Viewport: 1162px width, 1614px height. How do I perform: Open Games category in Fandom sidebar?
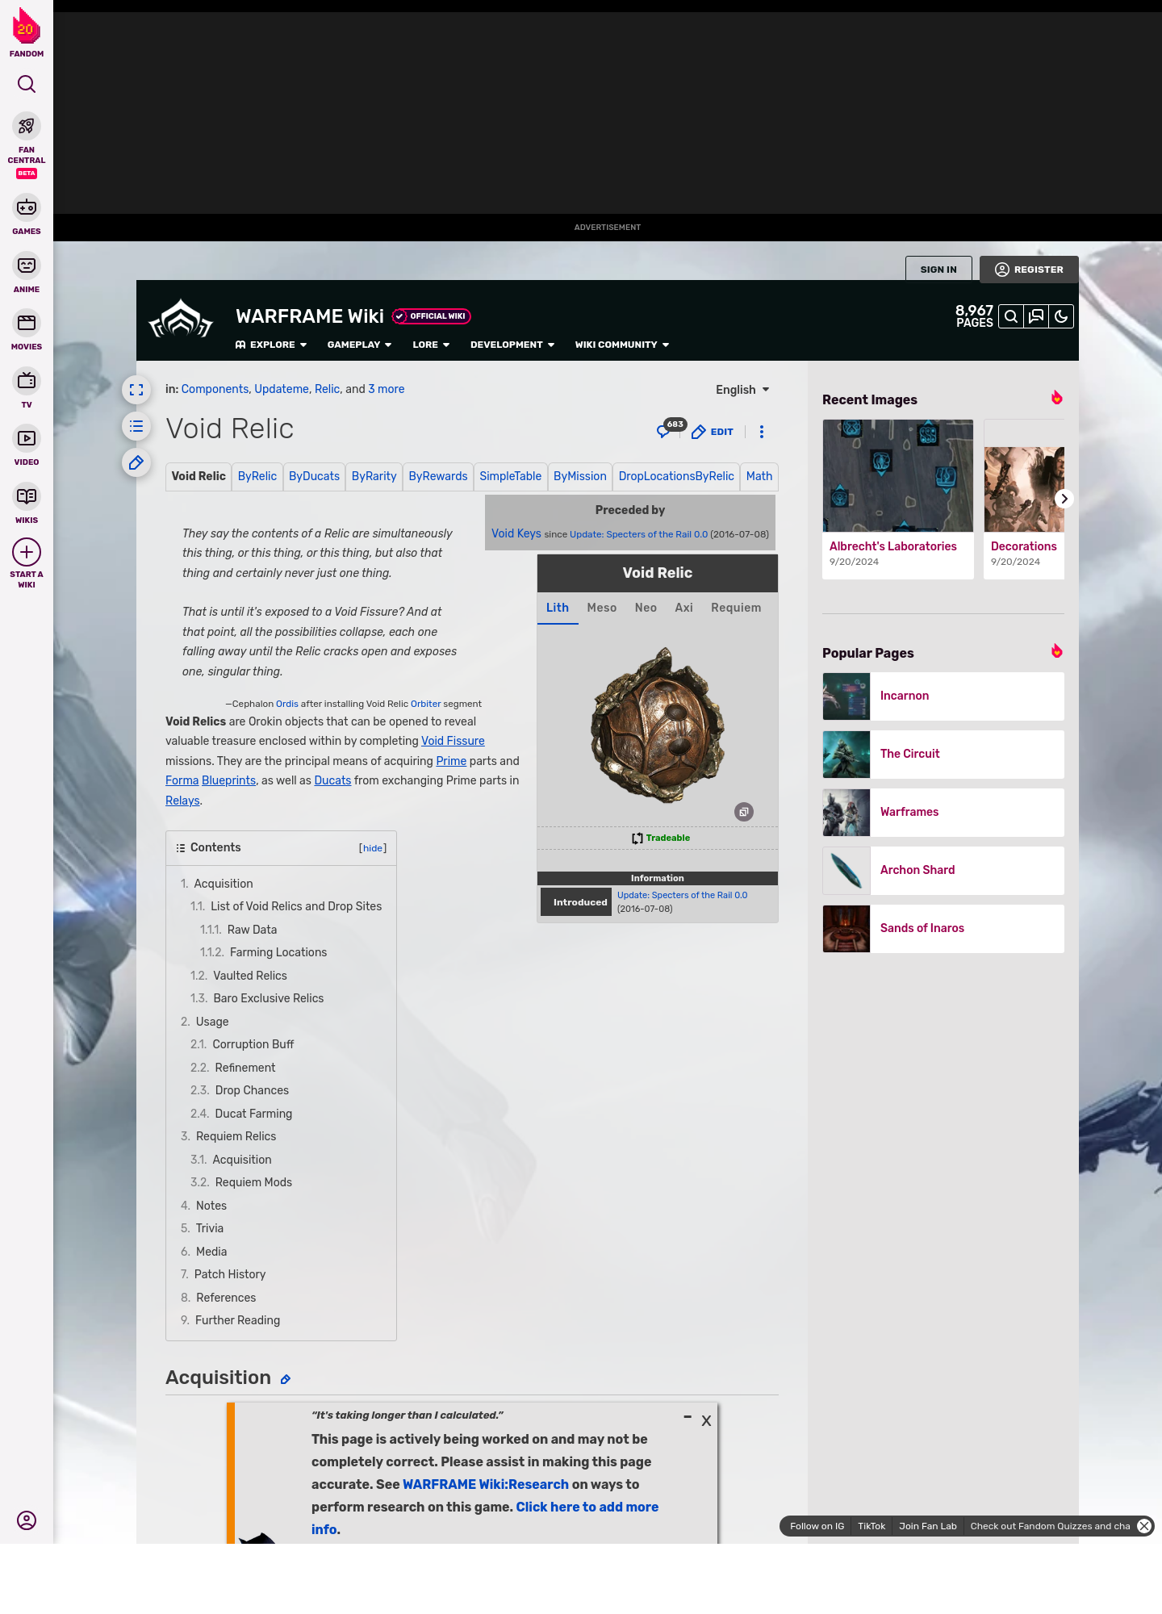point(27,215)
